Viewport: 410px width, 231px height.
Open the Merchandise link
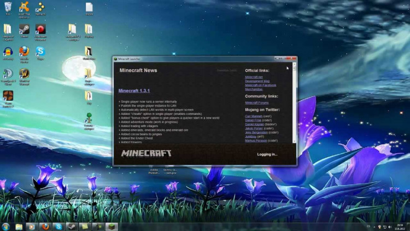pyautogui.click(x=254, y=89)
